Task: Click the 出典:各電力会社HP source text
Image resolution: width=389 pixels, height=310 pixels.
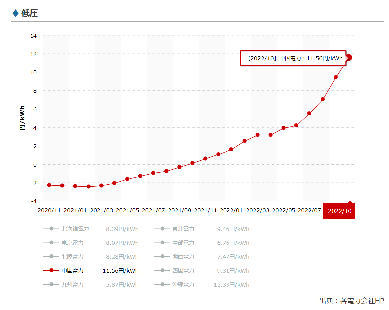Action: tap(351, 301)
